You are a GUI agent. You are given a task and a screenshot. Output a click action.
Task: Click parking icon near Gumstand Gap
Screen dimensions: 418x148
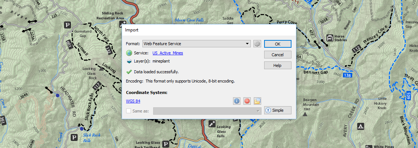coord(67,25)
